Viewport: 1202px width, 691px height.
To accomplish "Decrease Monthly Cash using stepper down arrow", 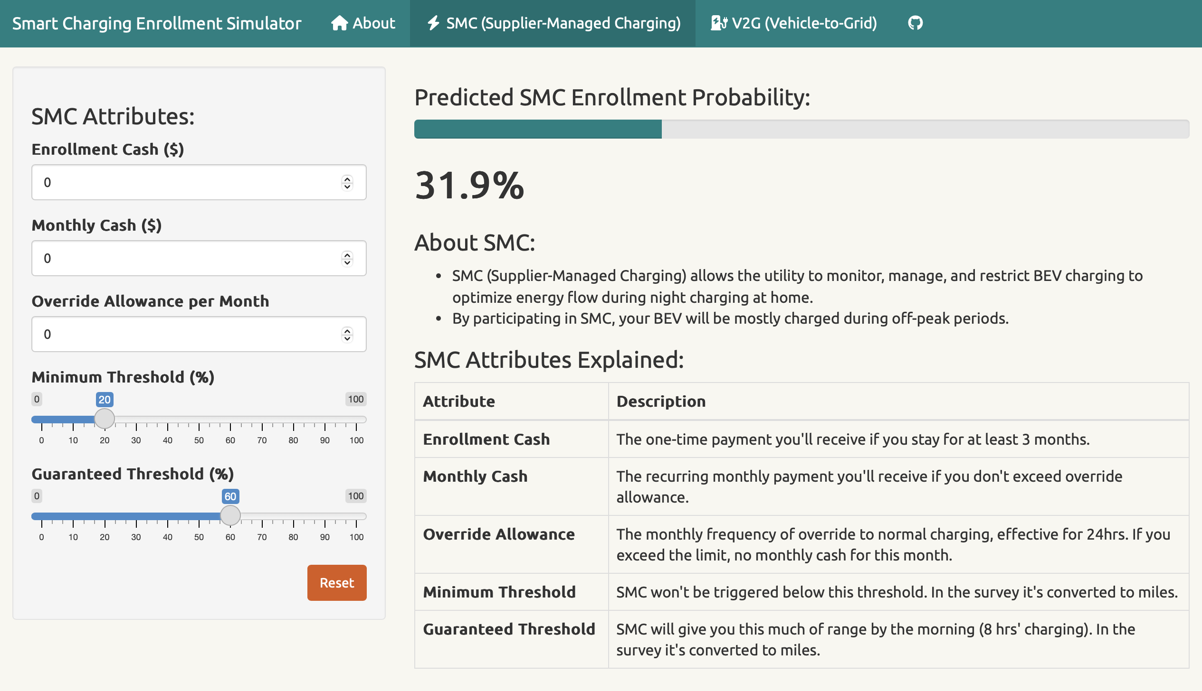I will pos(347,262).
